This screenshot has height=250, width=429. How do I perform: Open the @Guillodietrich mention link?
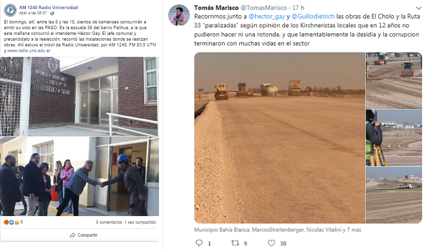pyautogui.click(x=313, y=16)
